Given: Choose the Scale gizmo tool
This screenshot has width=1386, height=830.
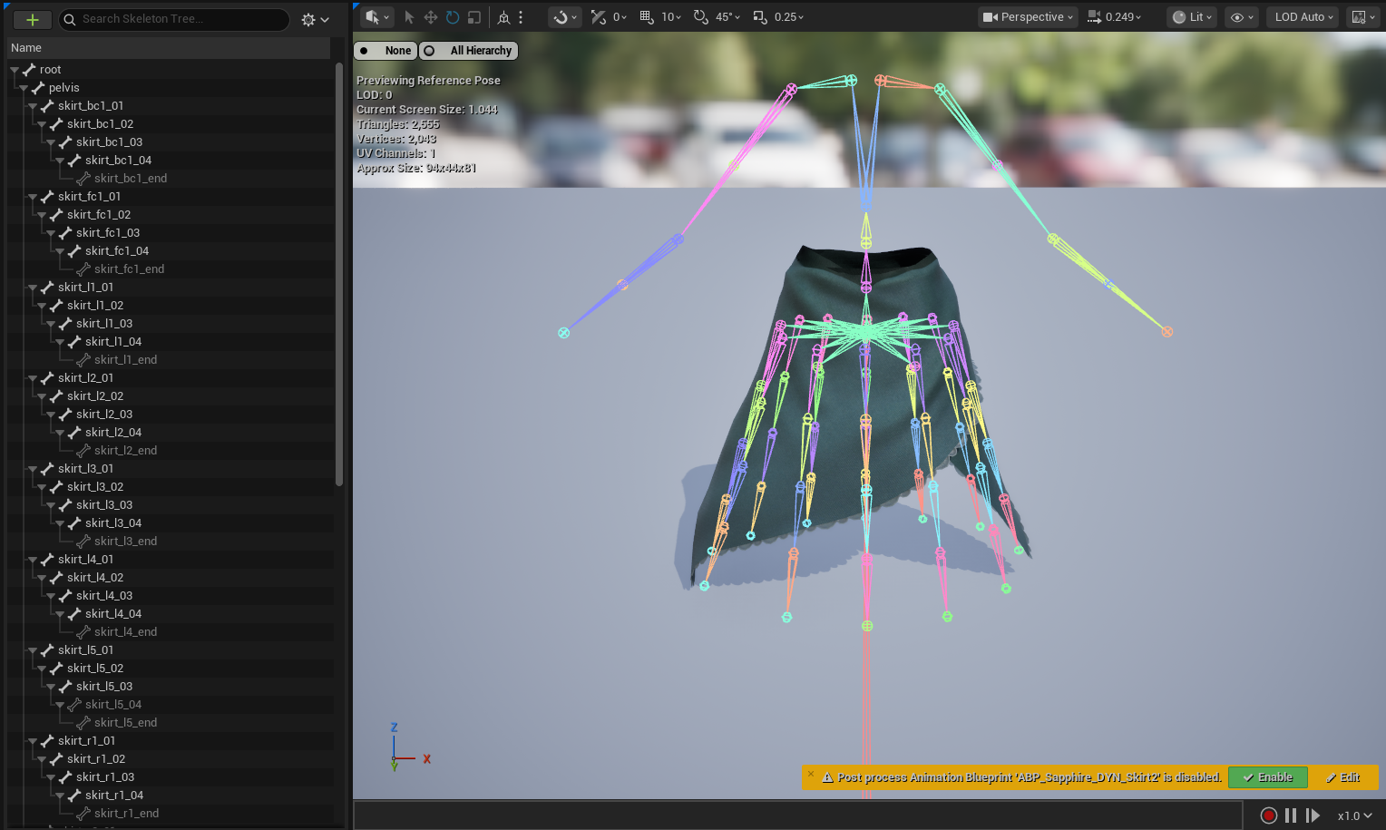Looking at the screenshot, I should (473, 17).
